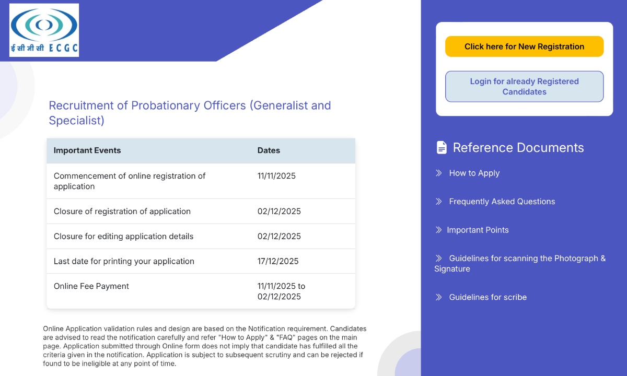
Task: Open the How to Apply document
Action: [x=474, y=173]
